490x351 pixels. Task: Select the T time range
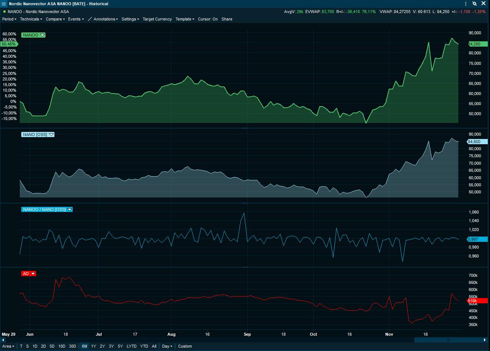pyautogui.click(x=21, y=346)
